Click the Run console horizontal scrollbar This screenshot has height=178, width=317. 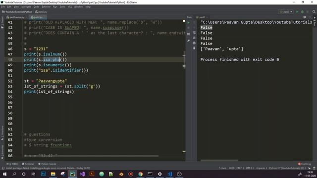219,160
